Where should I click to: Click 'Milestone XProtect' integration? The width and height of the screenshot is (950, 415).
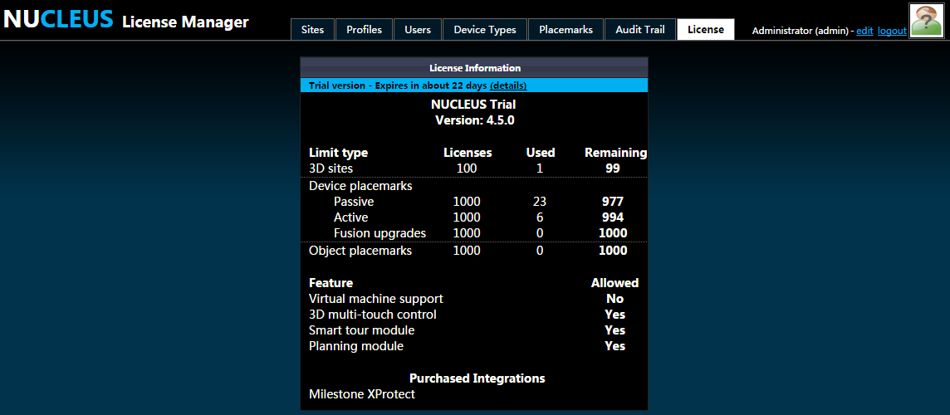click(x=362, y=394)
